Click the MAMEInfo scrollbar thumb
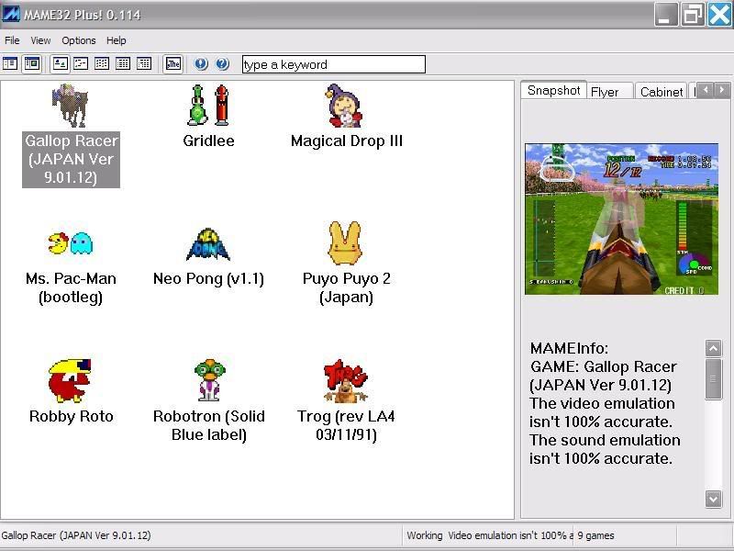Screen dimensions: 734x551 [x=713, y=379]
